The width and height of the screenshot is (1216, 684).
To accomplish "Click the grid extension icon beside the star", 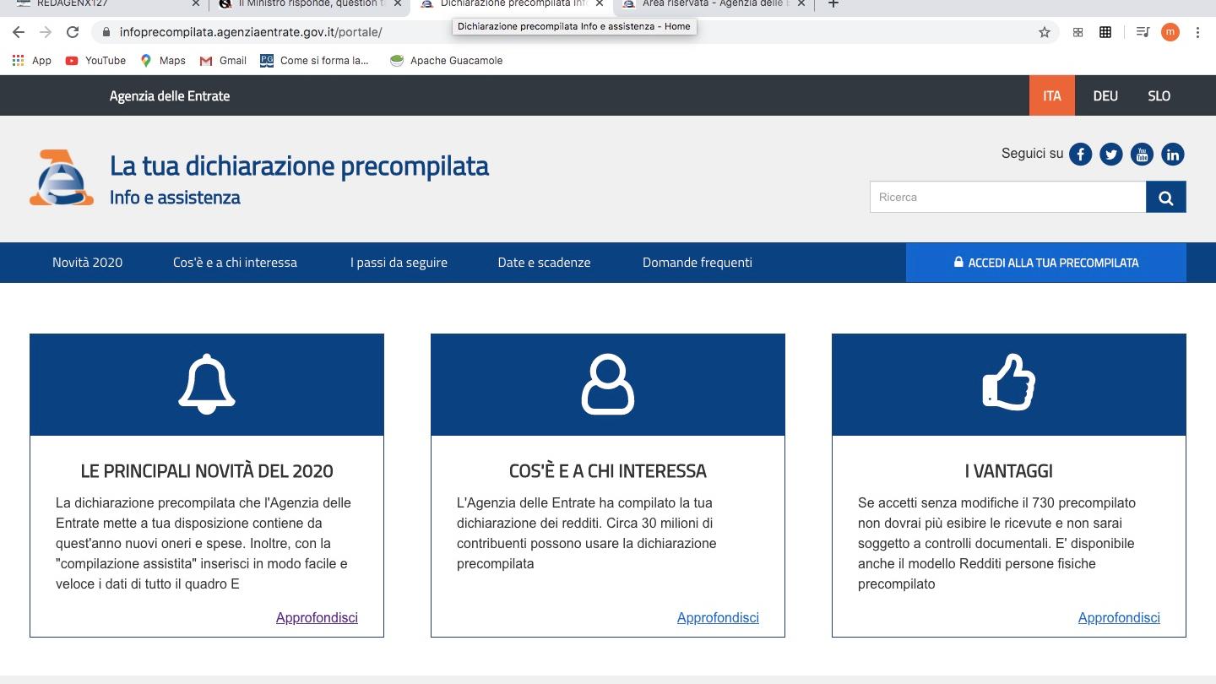I will tap(1078, 32).
